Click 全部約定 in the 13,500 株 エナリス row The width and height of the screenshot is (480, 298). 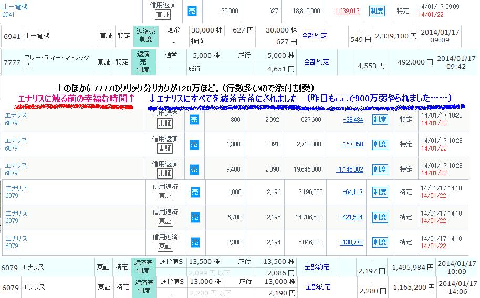point(317,267)
